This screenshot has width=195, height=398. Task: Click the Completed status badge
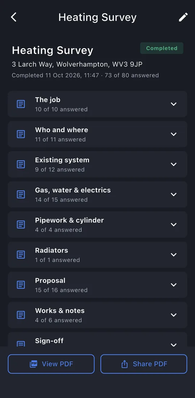(x=162, y=48)
